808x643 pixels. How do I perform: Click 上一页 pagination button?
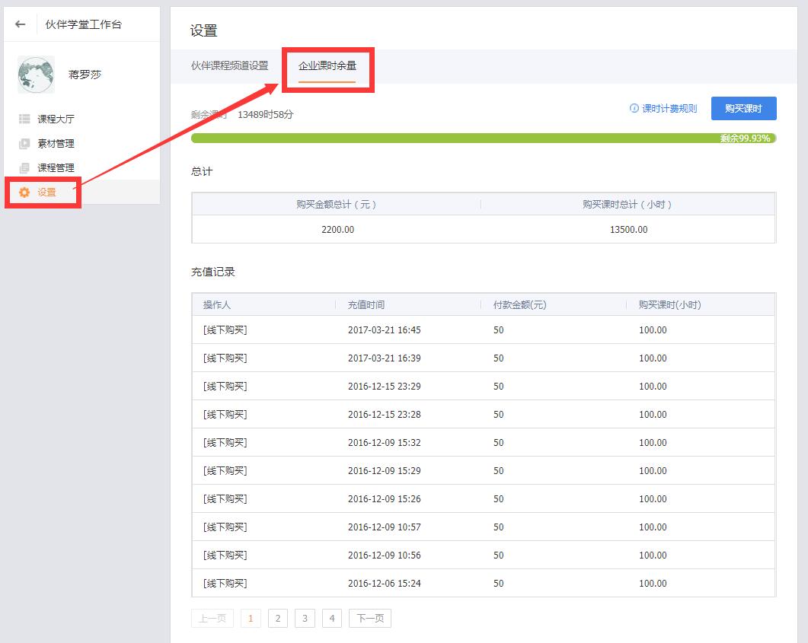coord(212,619)
